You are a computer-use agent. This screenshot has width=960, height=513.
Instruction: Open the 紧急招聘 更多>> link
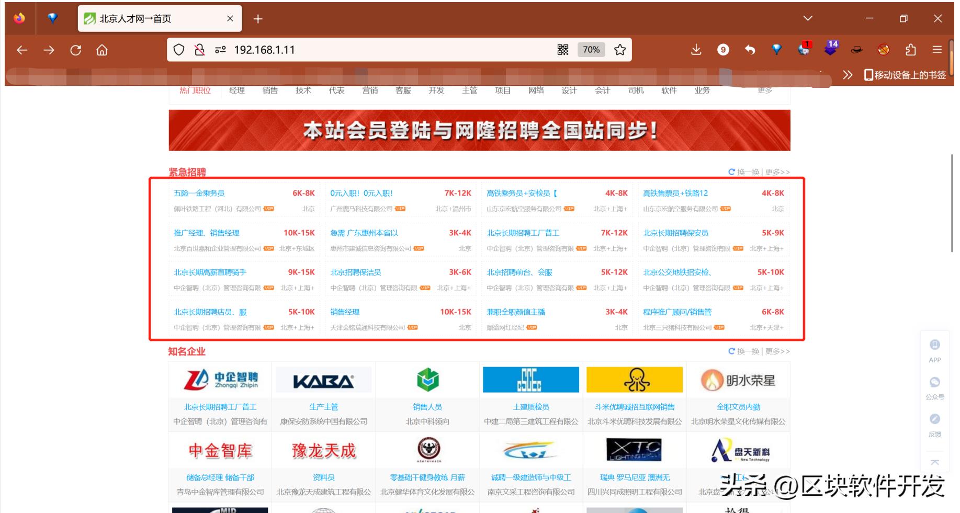[x=778, y=171]
